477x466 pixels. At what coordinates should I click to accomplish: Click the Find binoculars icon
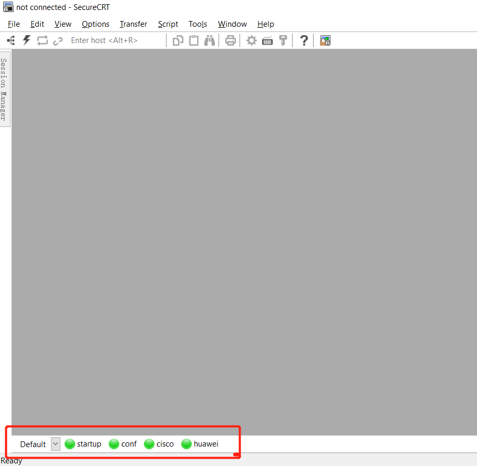coord(210,40)
